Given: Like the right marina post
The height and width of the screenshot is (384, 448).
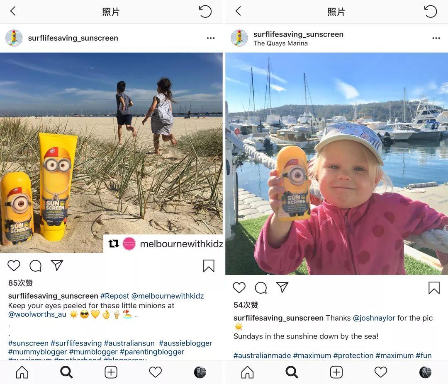Looking at the screenshot, I should point(239,287).
